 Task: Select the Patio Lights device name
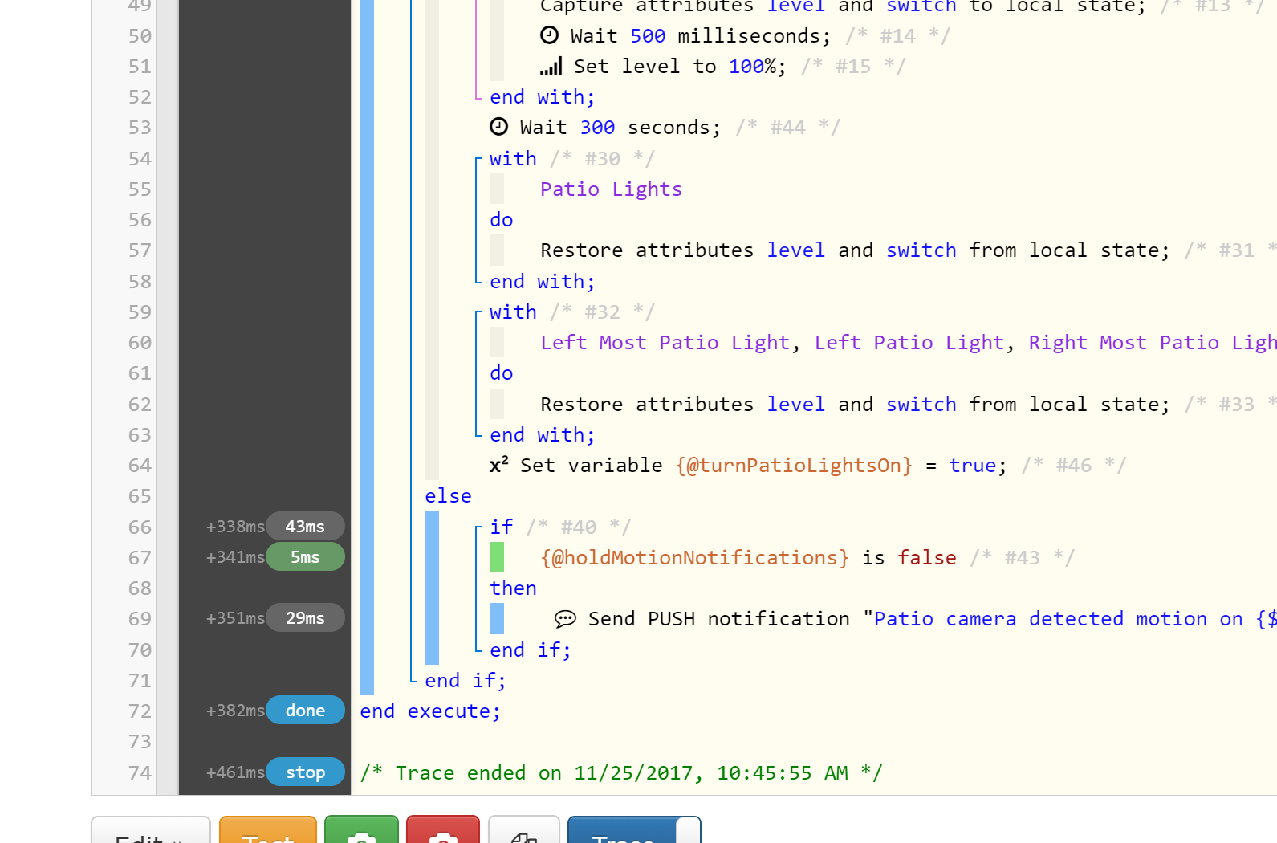(611, 189)
